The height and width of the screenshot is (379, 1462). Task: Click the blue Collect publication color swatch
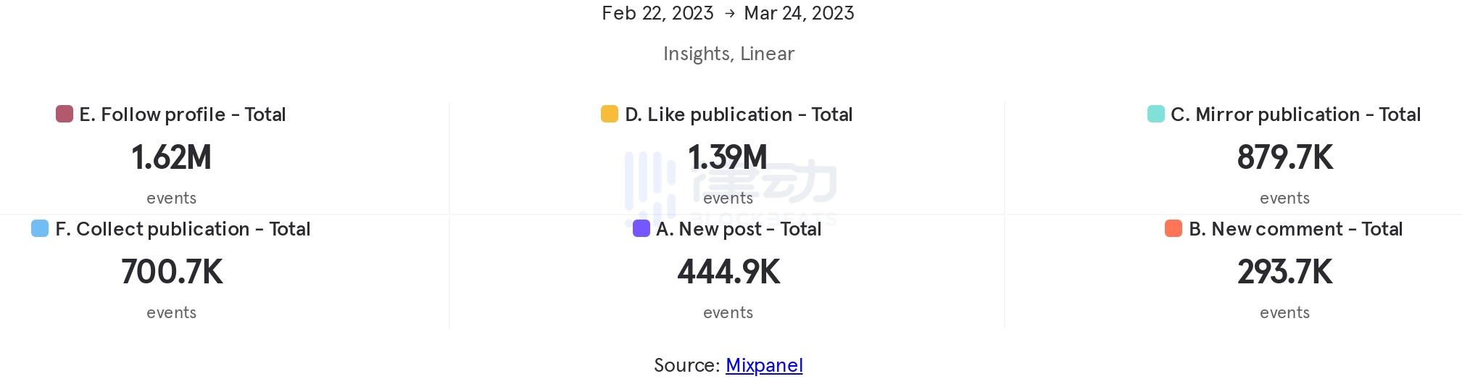pyautogui.click(x=40, y=228)
